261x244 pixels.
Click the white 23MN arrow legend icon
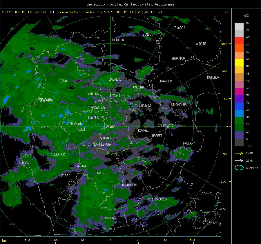[x=239, y=160]
